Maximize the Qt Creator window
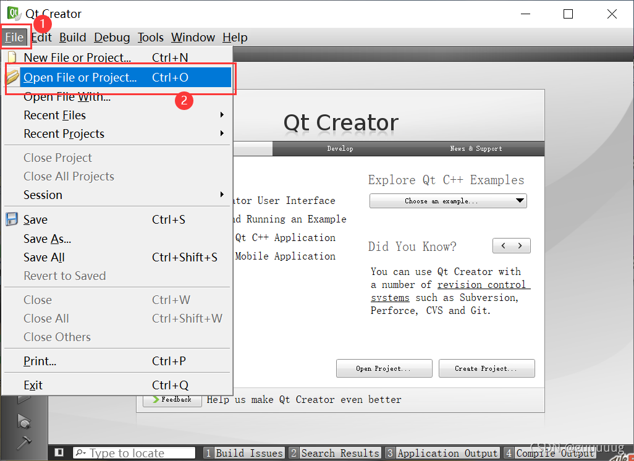Image resolution: width=634 pixels, height=461 pixels. click(568, 14)
